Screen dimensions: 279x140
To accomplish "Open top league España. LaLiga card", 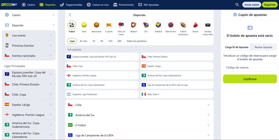I will pyautogui.click(x=177, y=66).
